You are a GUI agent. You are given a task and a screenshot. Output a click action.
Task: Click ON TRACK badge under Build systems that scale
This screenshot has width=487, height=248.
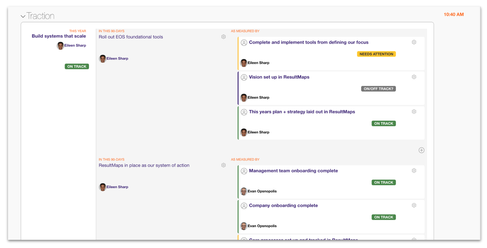pos(77,66)
